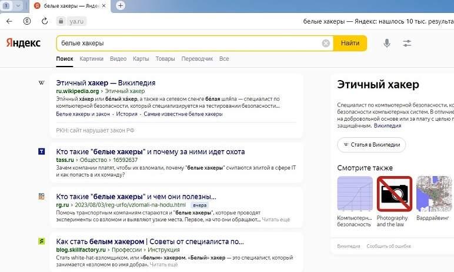The height and width of the screenshot is (272, 454).
Task: Open the Карты tab
Action: pos(141,58)
